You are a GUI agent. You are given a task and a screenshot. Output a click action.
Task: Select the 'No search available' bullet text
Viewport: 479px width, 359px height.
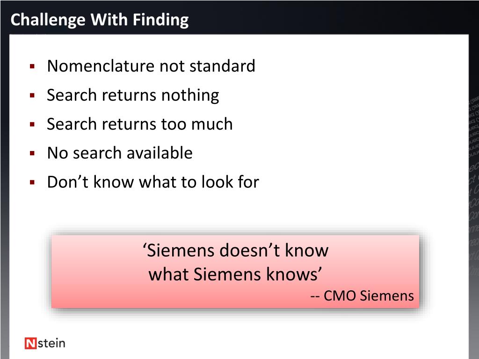(x=120, y=153)
